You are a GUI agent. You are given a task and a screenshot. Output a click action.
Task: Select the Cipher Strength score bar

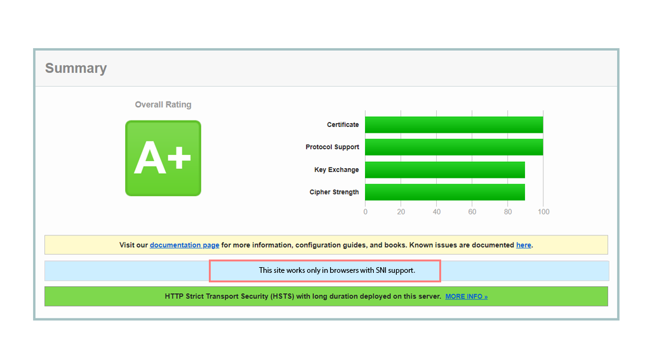(444, 192)
